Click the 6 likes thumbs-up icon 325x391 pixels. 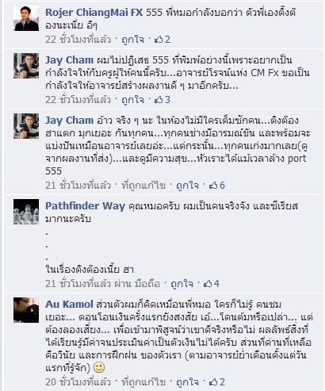click(x=217, y=186)
